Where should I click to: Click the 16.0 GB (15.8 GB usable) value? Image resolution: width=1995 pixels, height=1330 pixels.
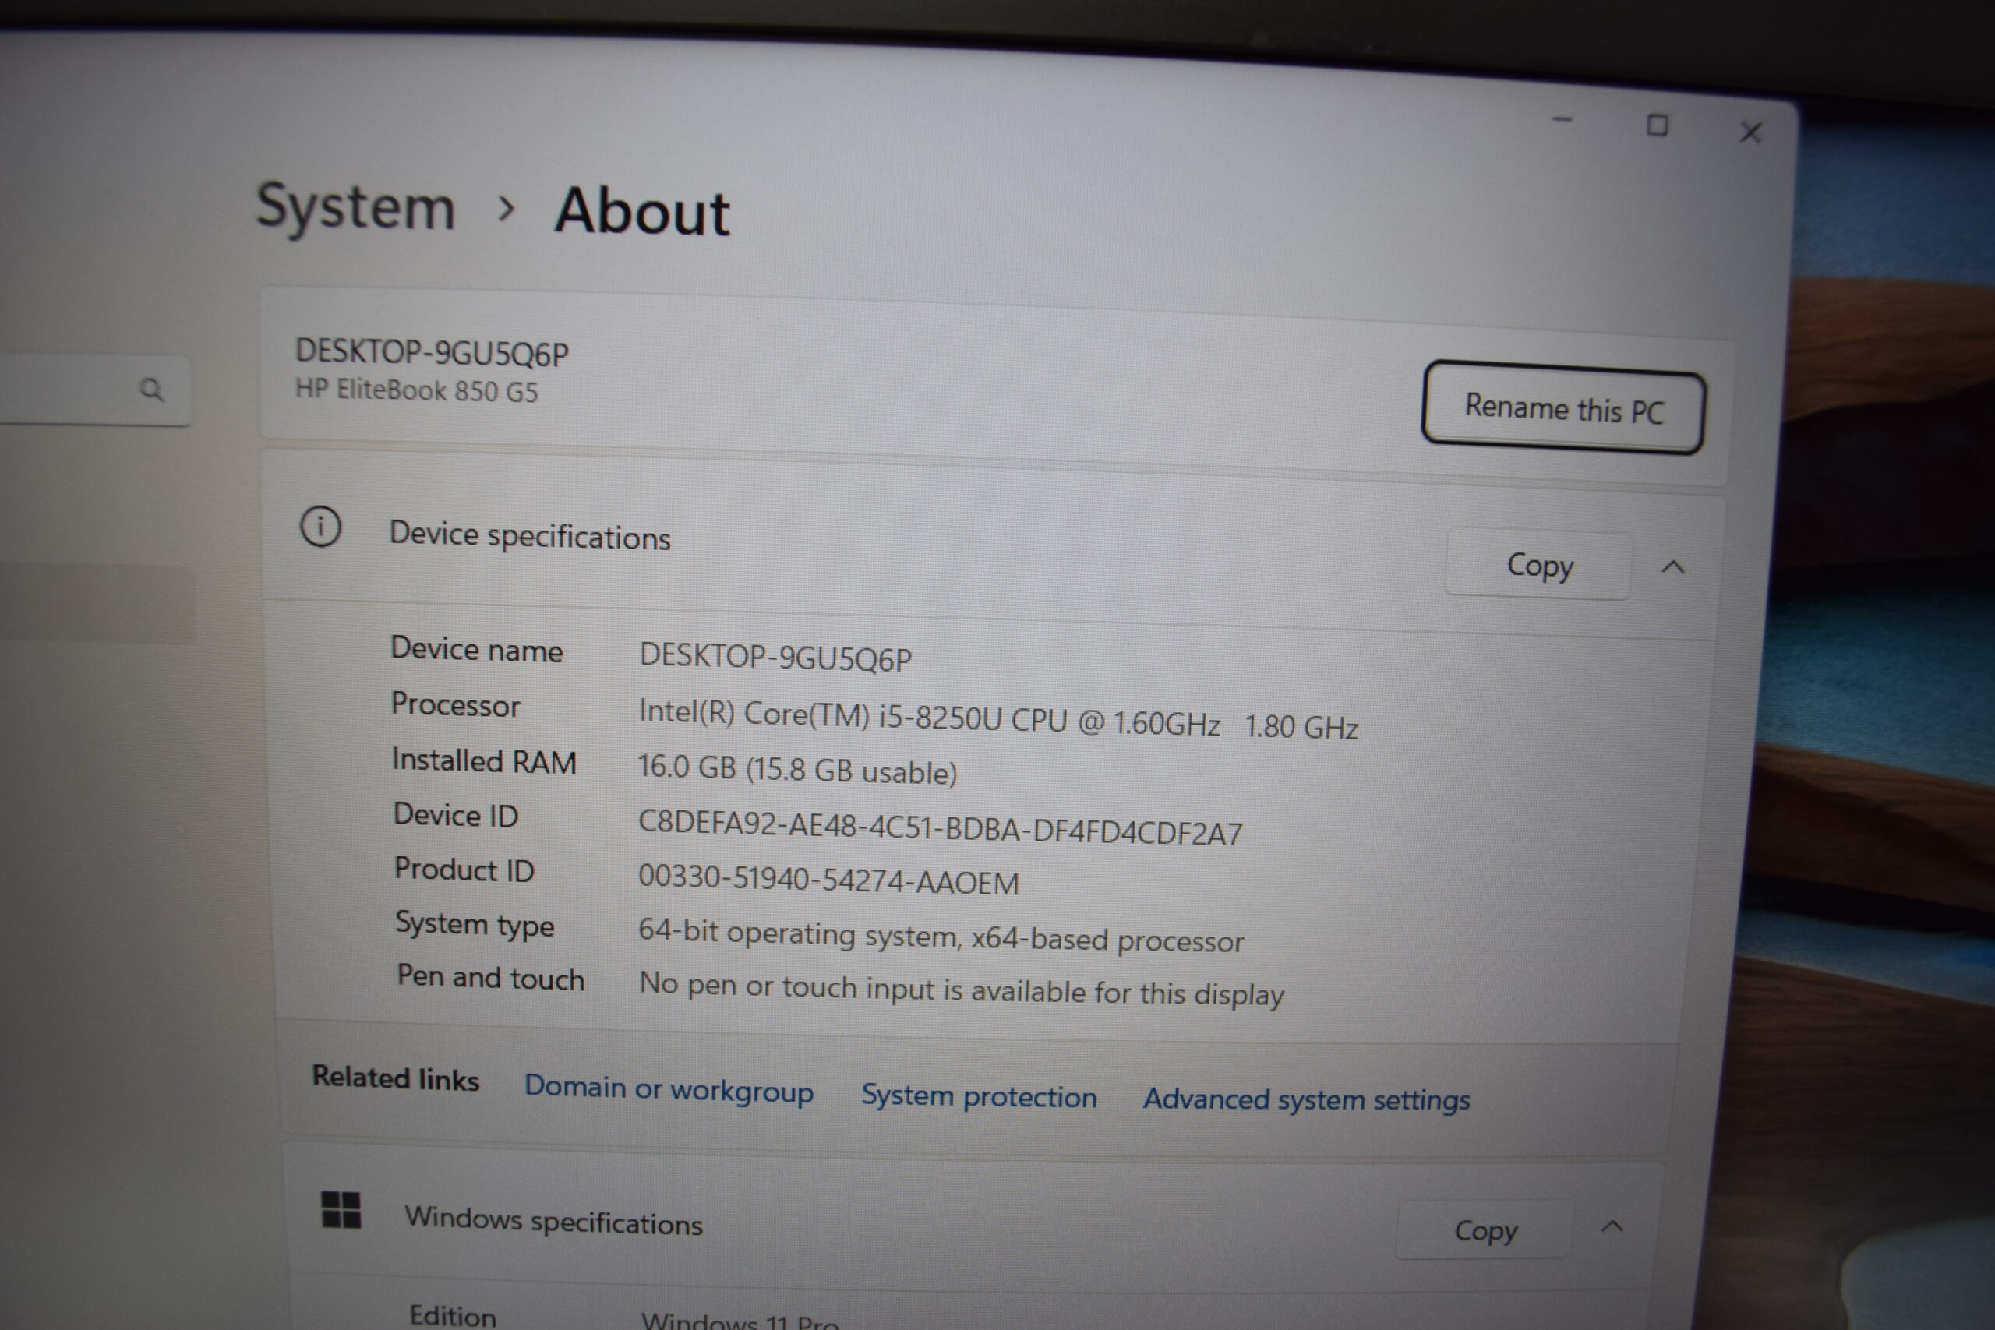[797, 769]
